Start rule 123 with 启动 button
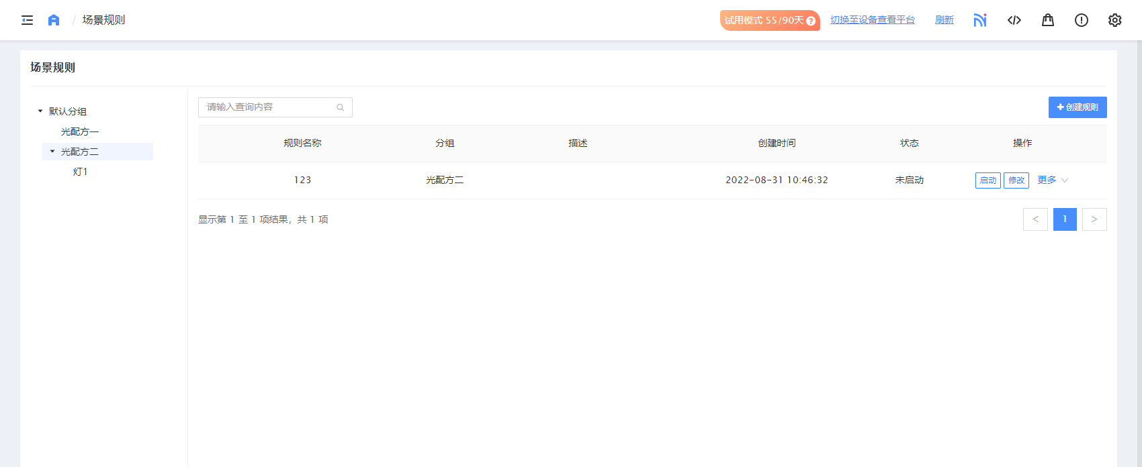 987,180
